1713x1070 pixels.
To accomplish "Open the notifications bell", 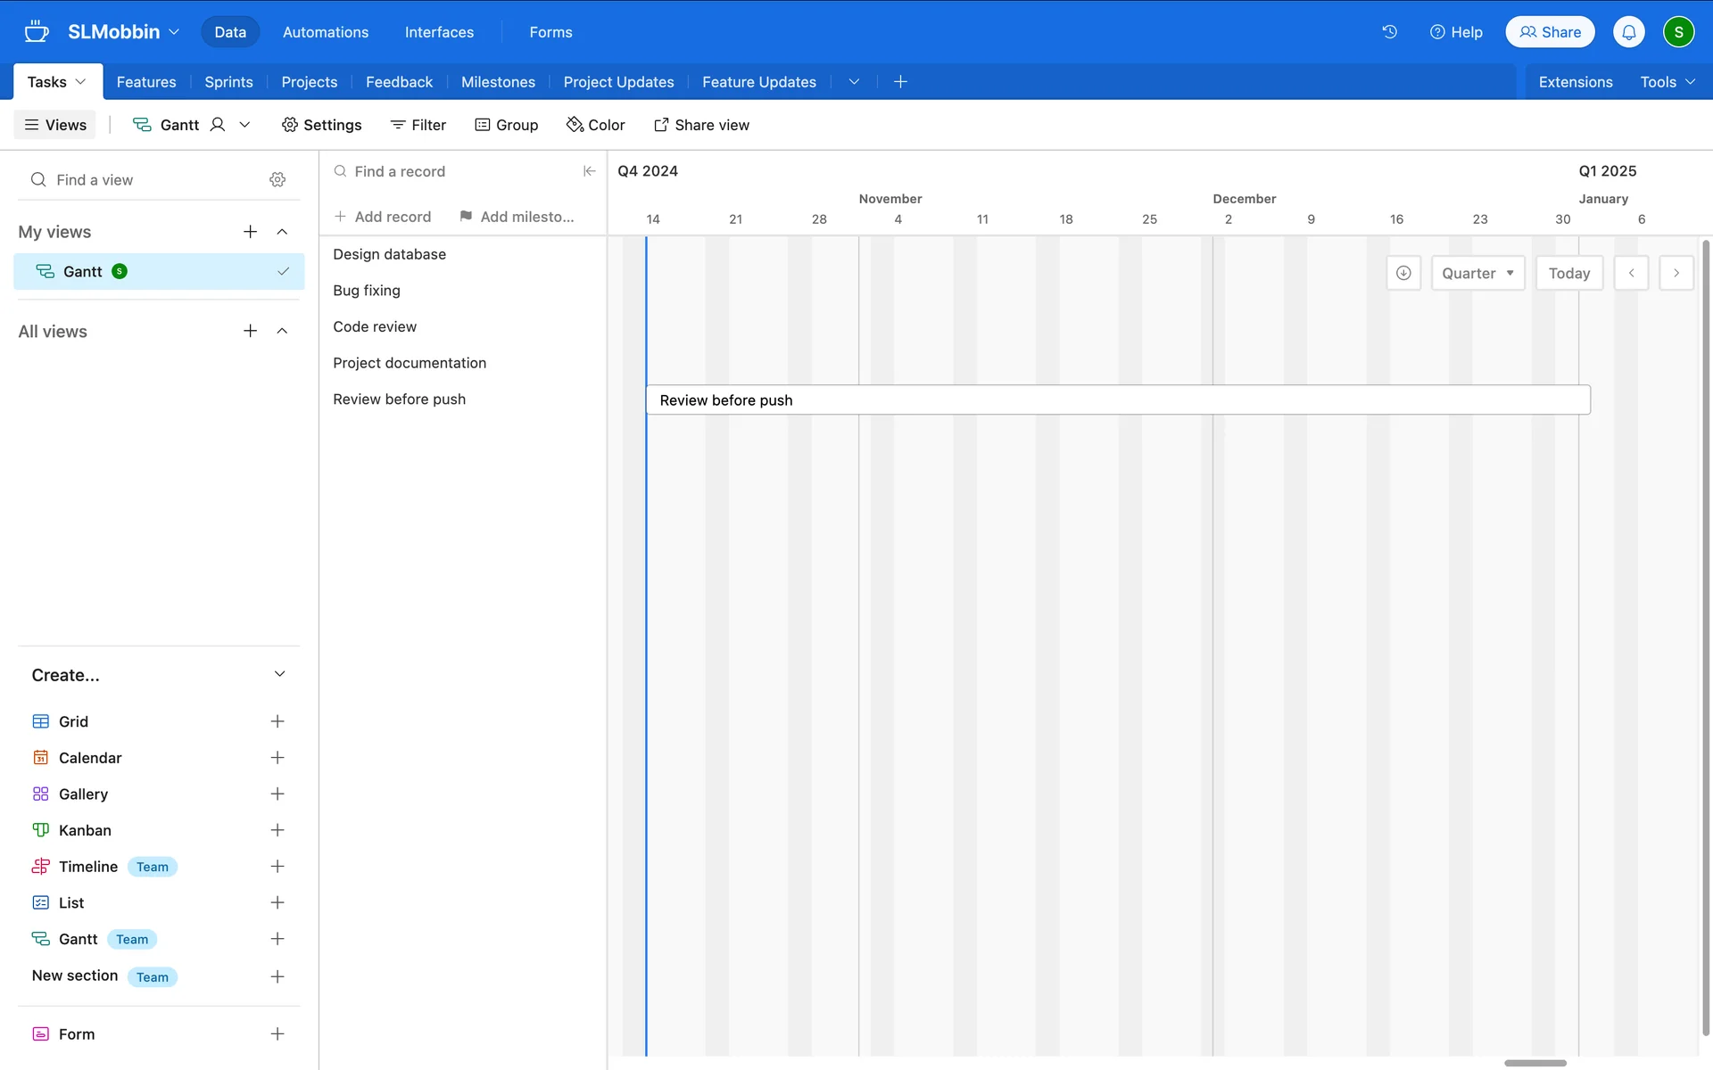I will click(x=1628, y=32).
